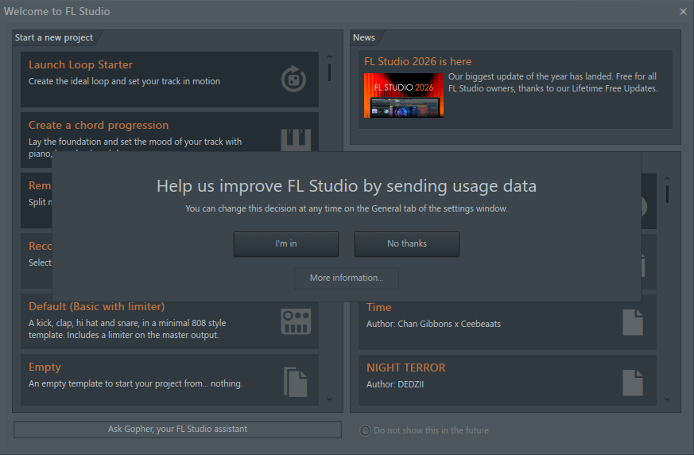Viewport: 694px width, 455px height.
Task: Click the loop starter description text
Action: (x=124, y=81)
